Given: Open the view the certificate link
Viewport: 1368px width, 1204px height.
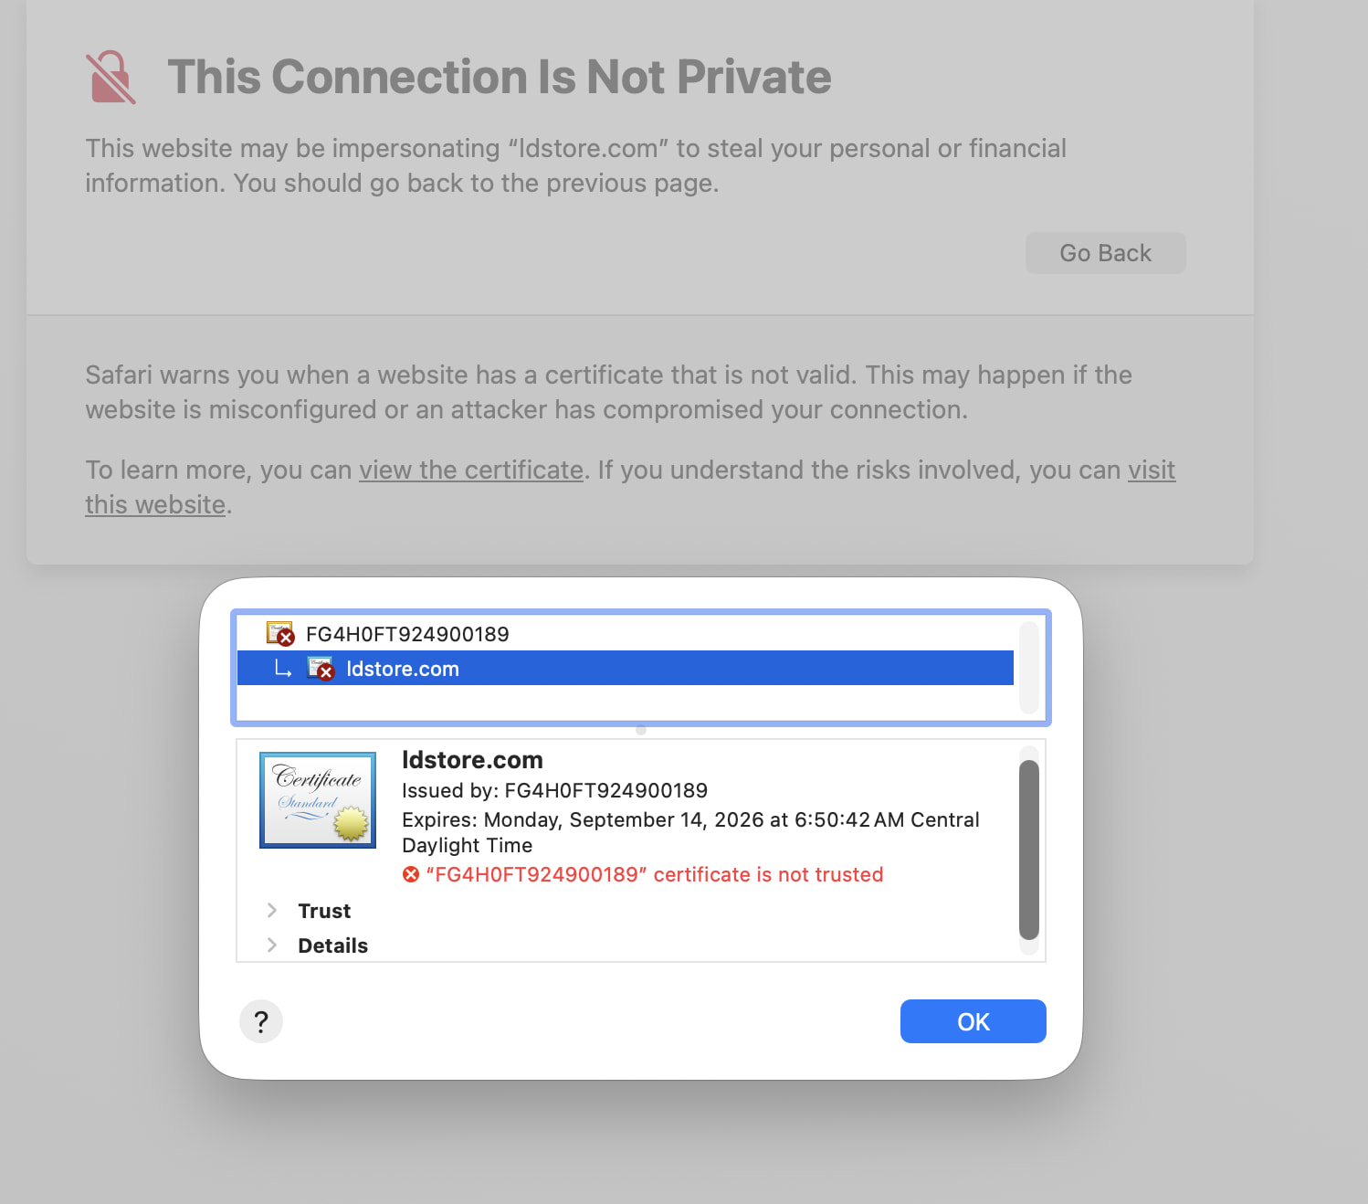Looking at the screenshot, I should click(x=471, y=470).
